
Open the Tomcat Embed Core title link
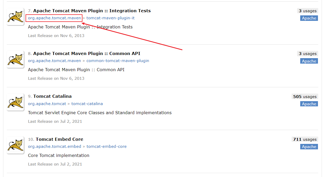pos(59,139)
